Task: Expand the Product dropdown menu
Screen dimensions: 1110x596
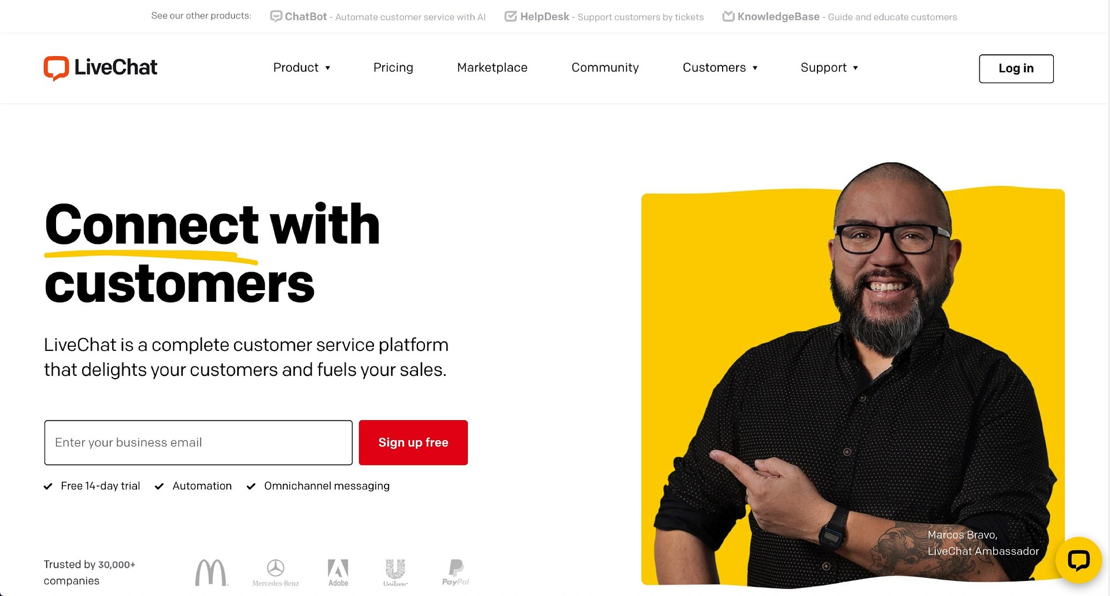Action: [x=302, y=68]
